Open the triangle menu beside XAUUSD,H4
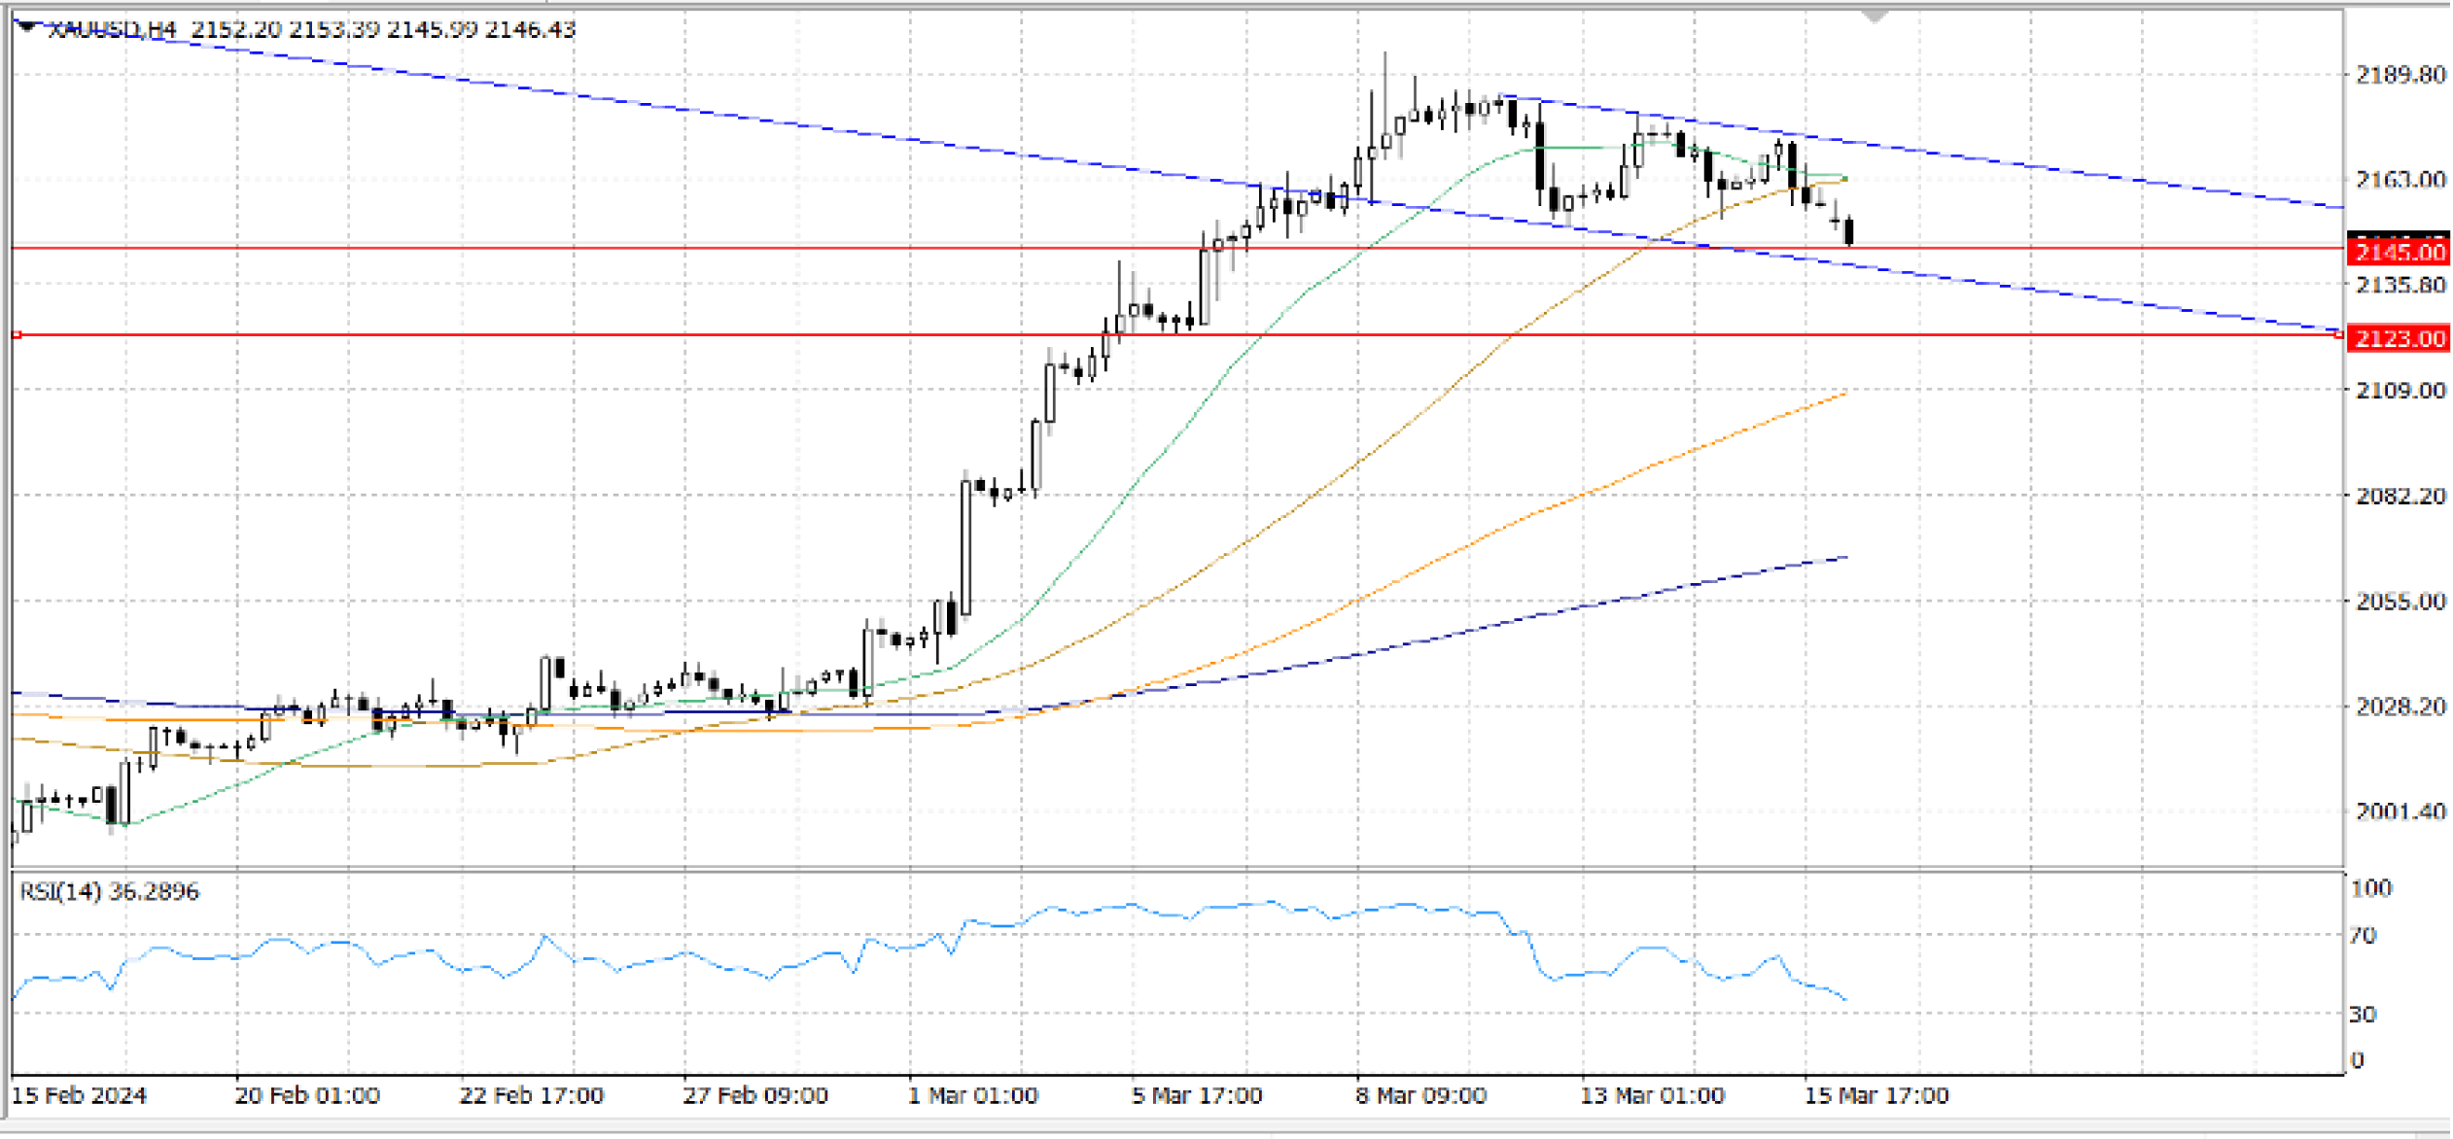 27,27
